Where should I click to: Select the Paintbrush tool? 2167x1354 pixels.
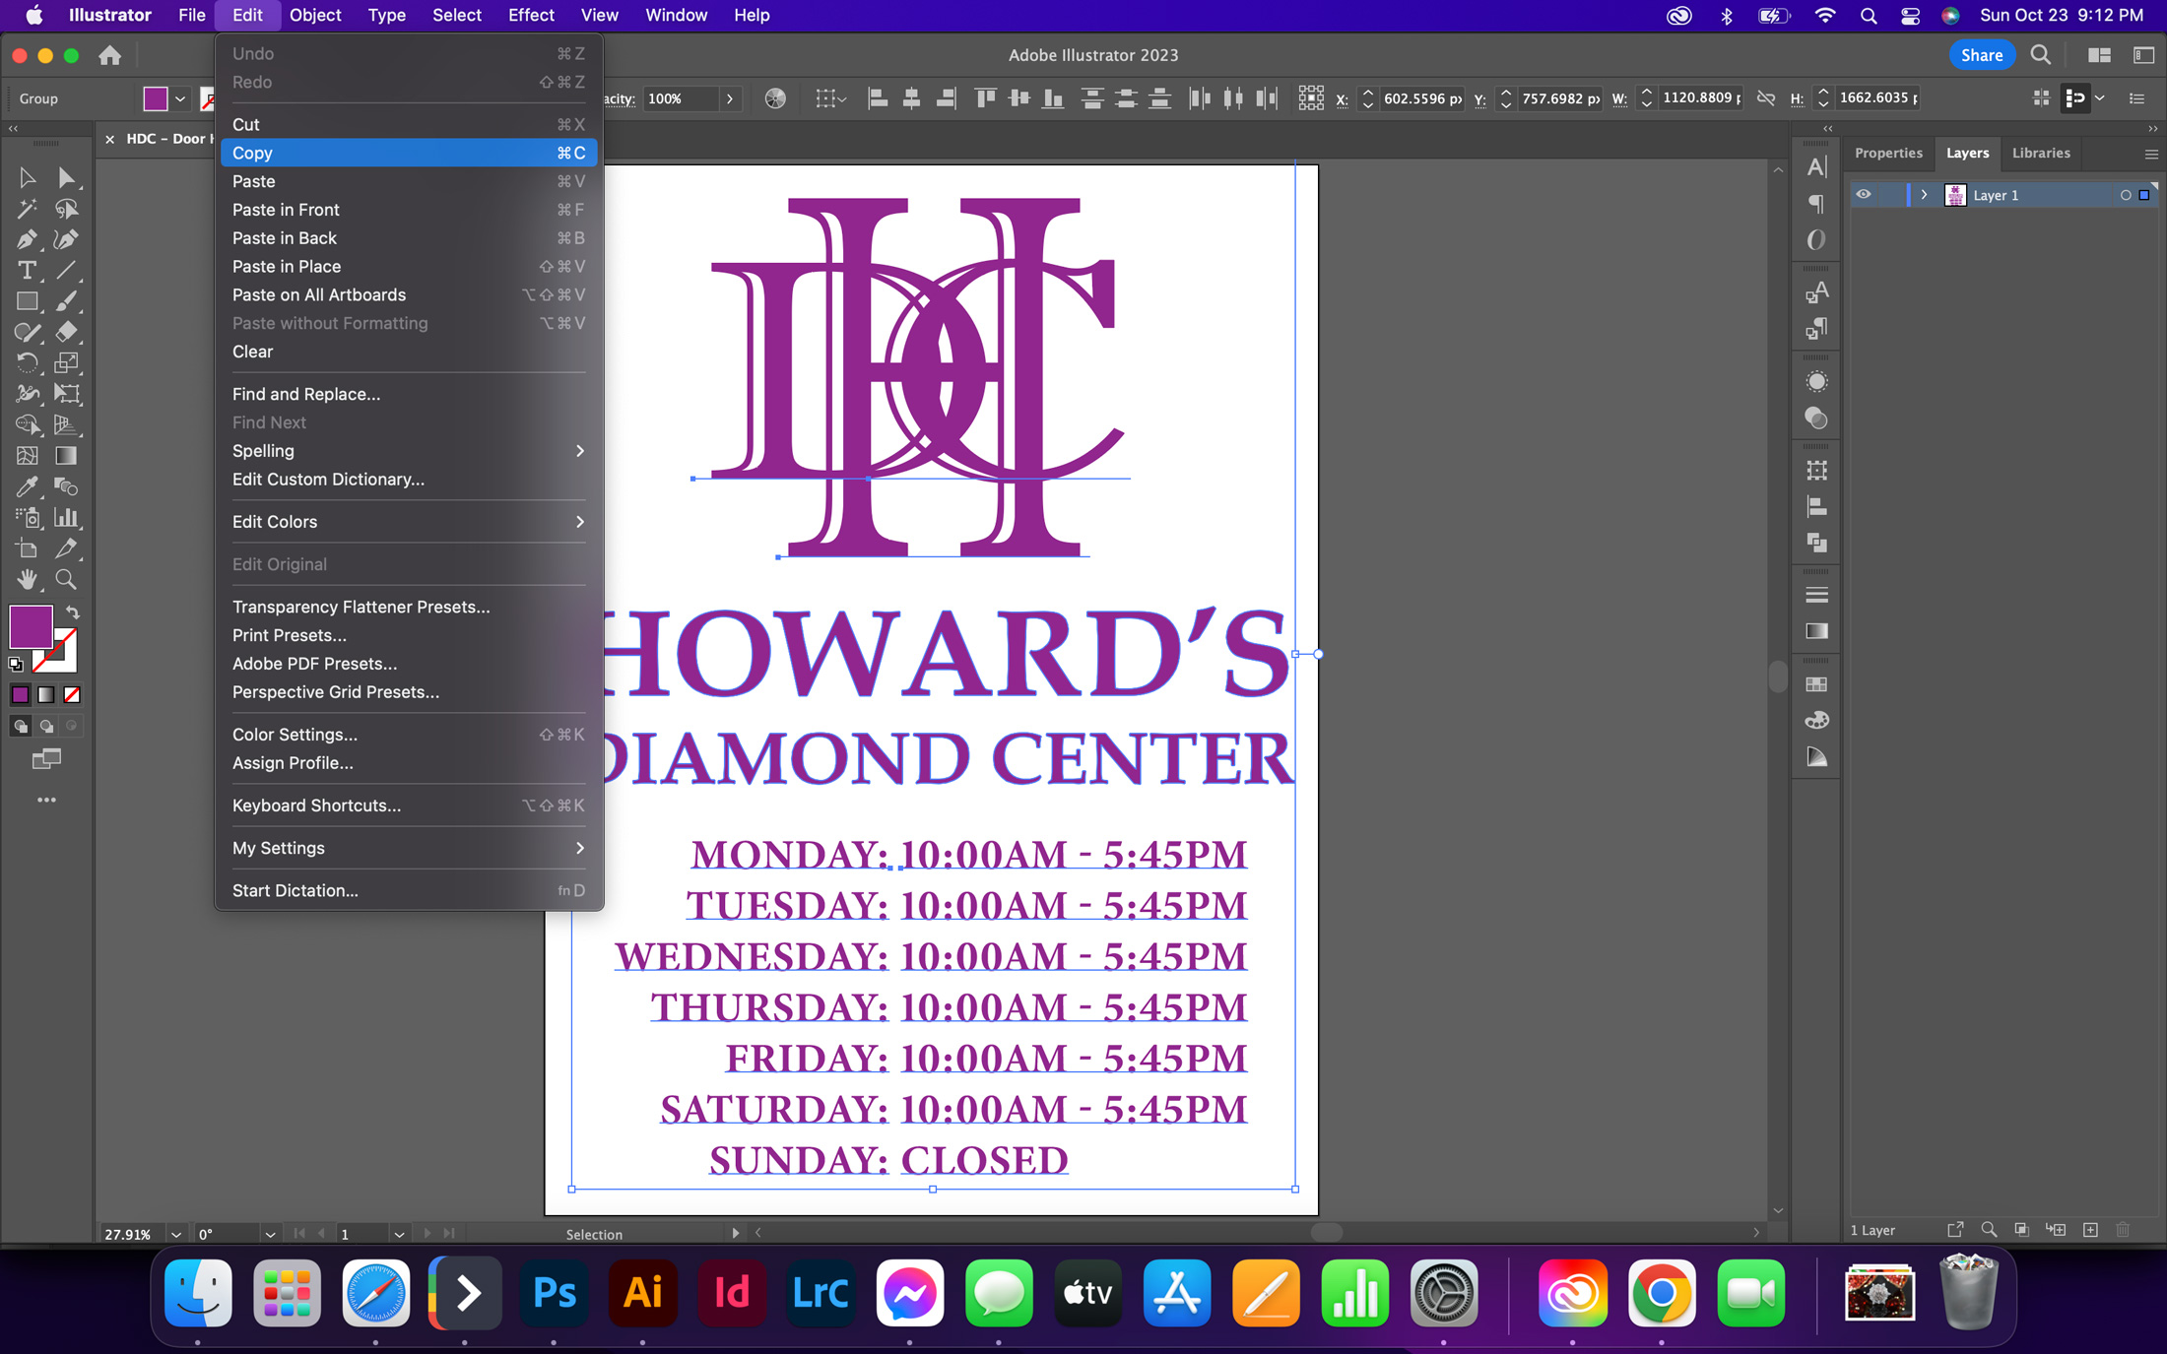click(66, 301)
